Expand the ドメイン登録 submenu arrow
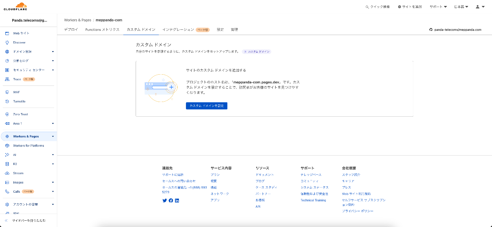The image size is (492, 227). (x=53, y=51)
